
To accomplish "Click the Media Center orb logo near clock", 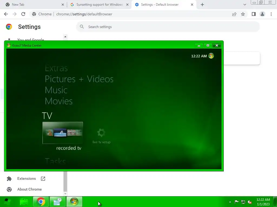I will [x=211, y=56].
